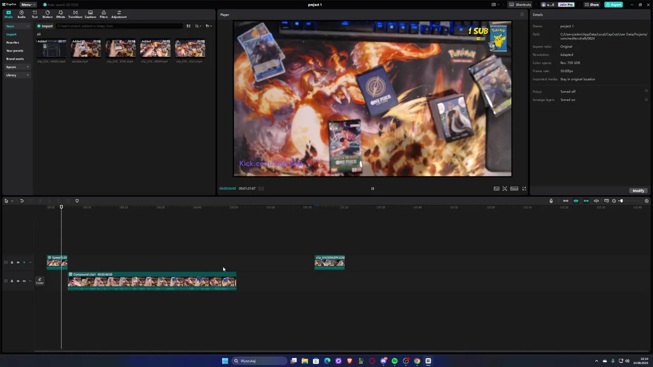Open the Audio tab
This screenshot has width=653, height=367.
click(21, 14)
